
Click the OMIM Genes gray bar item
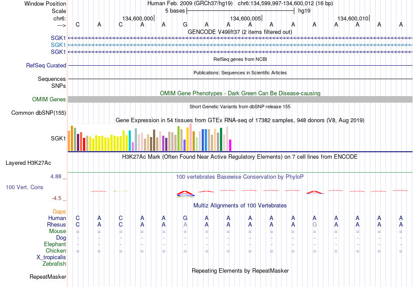pyautogui.click(x=240, y=99)
